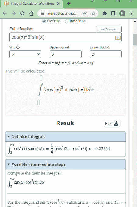The image size is (137, 207).
Task: Click the Load Example button
Action: [x=109, y=29]
